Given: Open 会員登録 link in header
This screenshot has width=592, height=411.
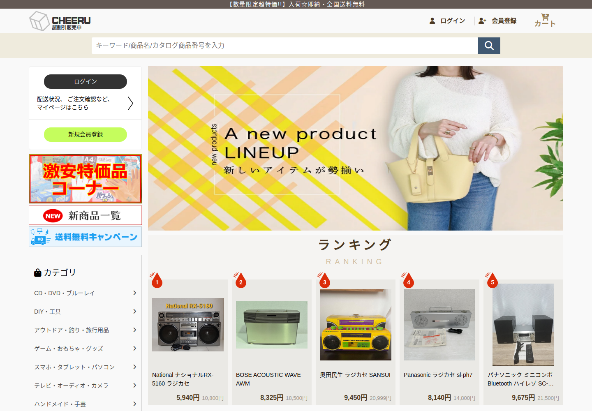Looking at the screenshot, I should pyautogui.click(x=504, y=21).
